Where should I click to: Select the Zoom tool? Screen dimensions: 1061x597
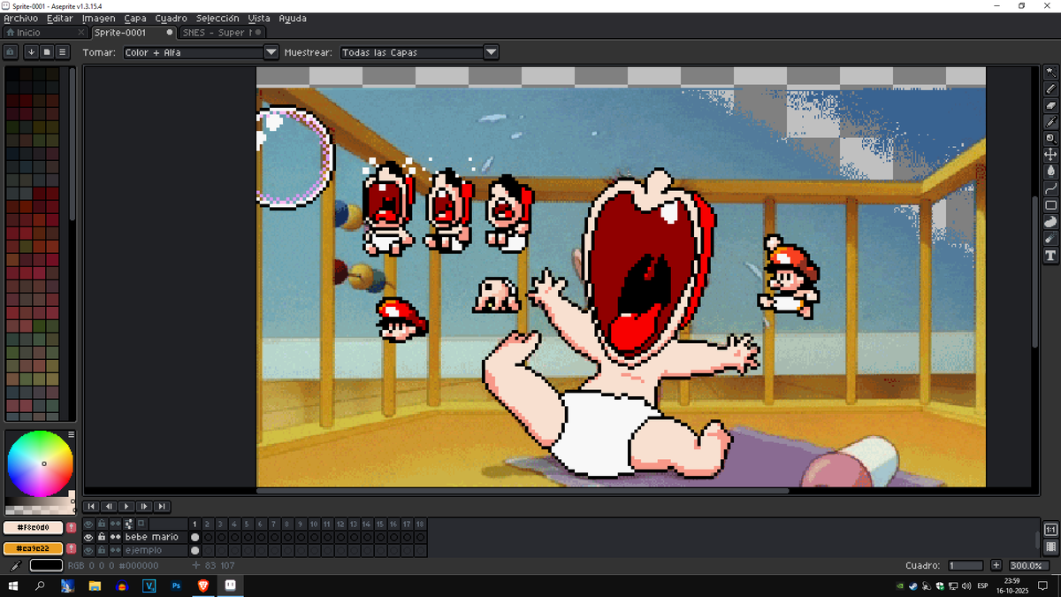(x=1050, y=139)
